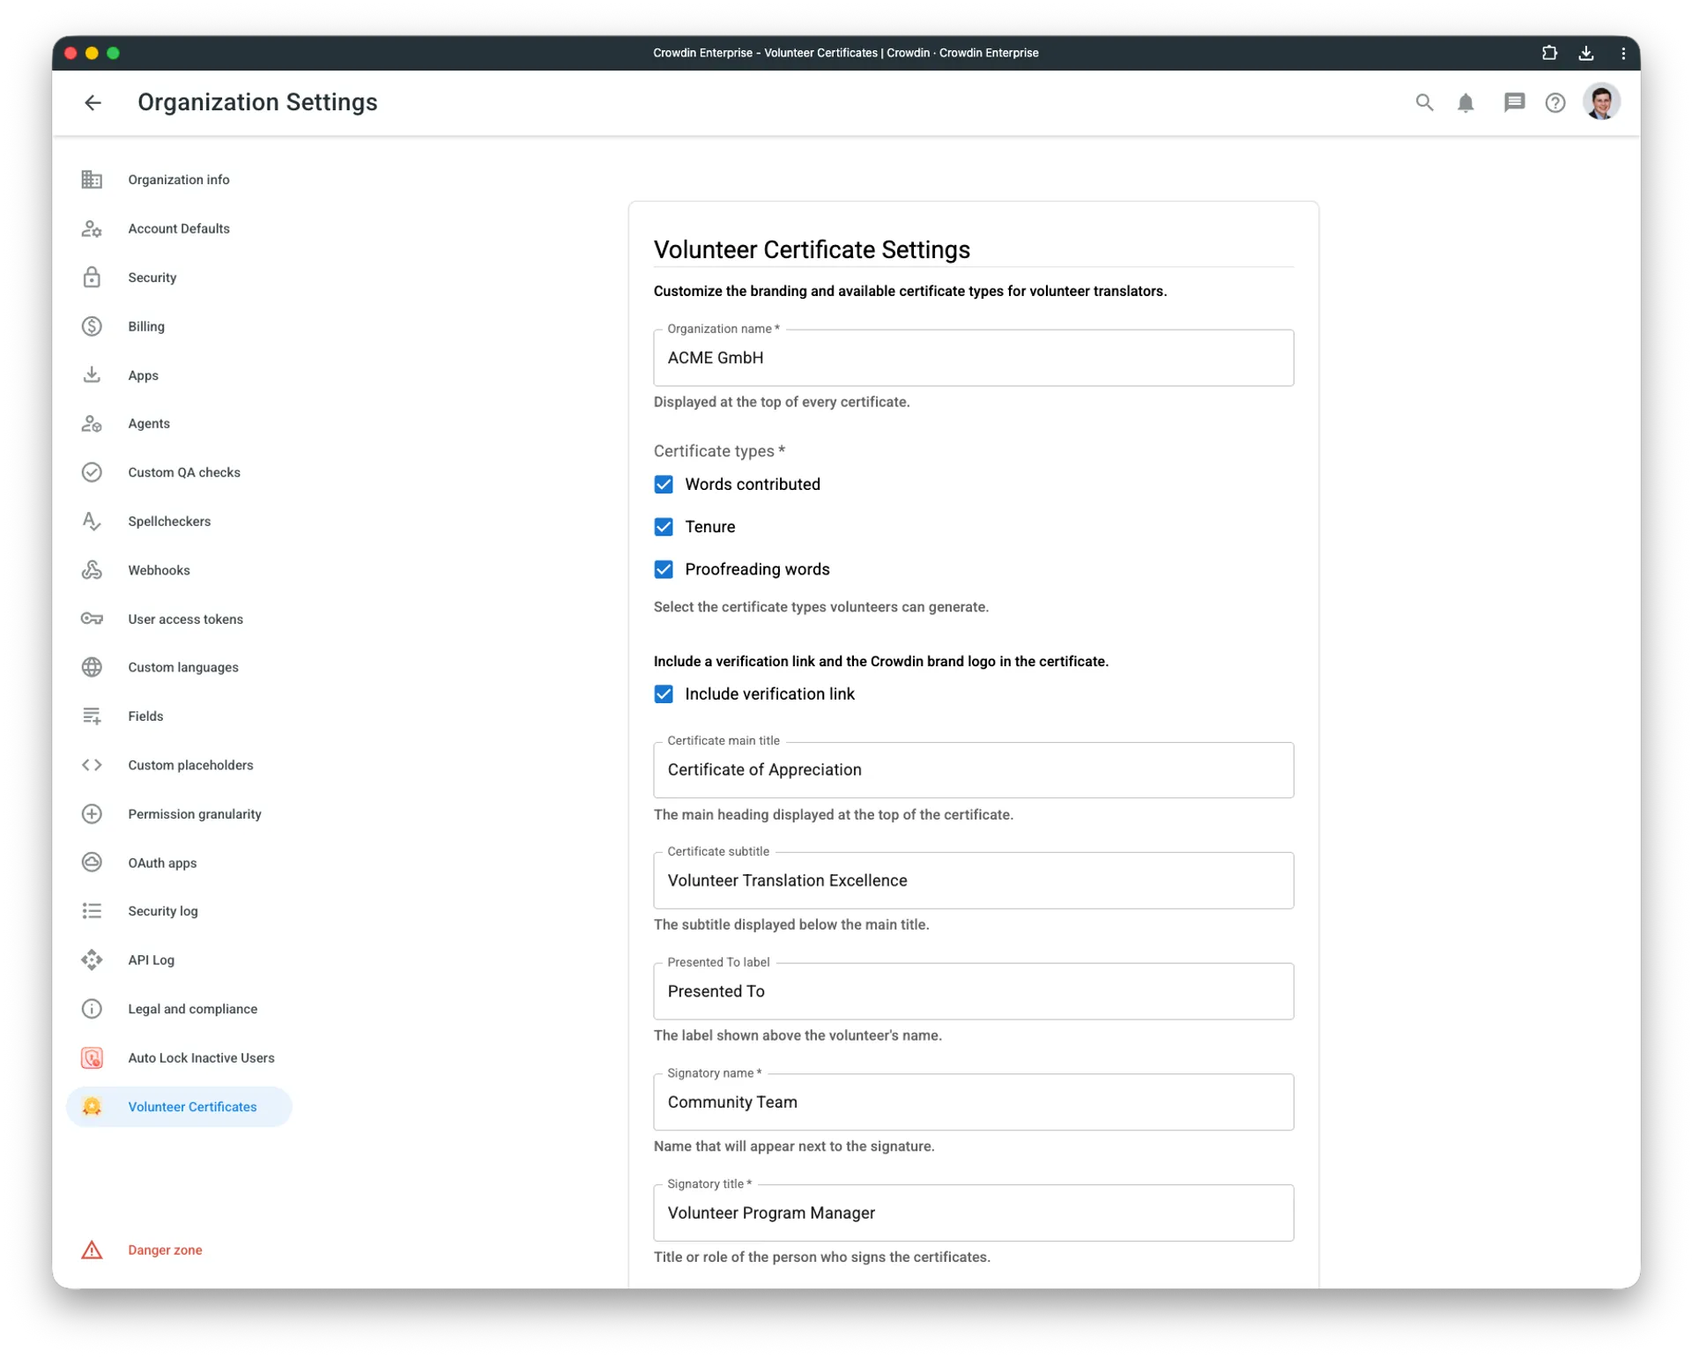Go back using the arrow button
1692x1357 pixels.
click(93, 102)
